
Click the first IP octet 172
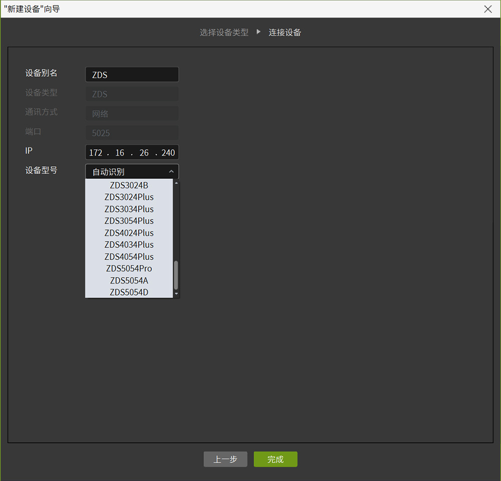click(96, 153)
